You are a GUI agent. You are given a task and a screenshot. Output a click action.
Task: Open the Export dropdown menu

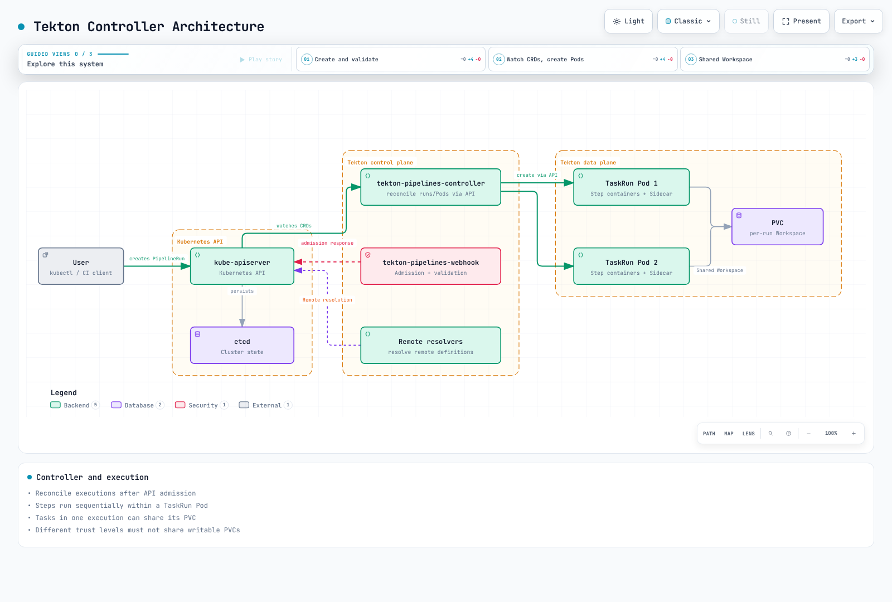(x=858, y=21)
